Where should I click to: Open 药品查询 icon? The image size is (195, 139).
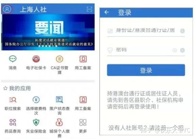click(x=13, y=122)
